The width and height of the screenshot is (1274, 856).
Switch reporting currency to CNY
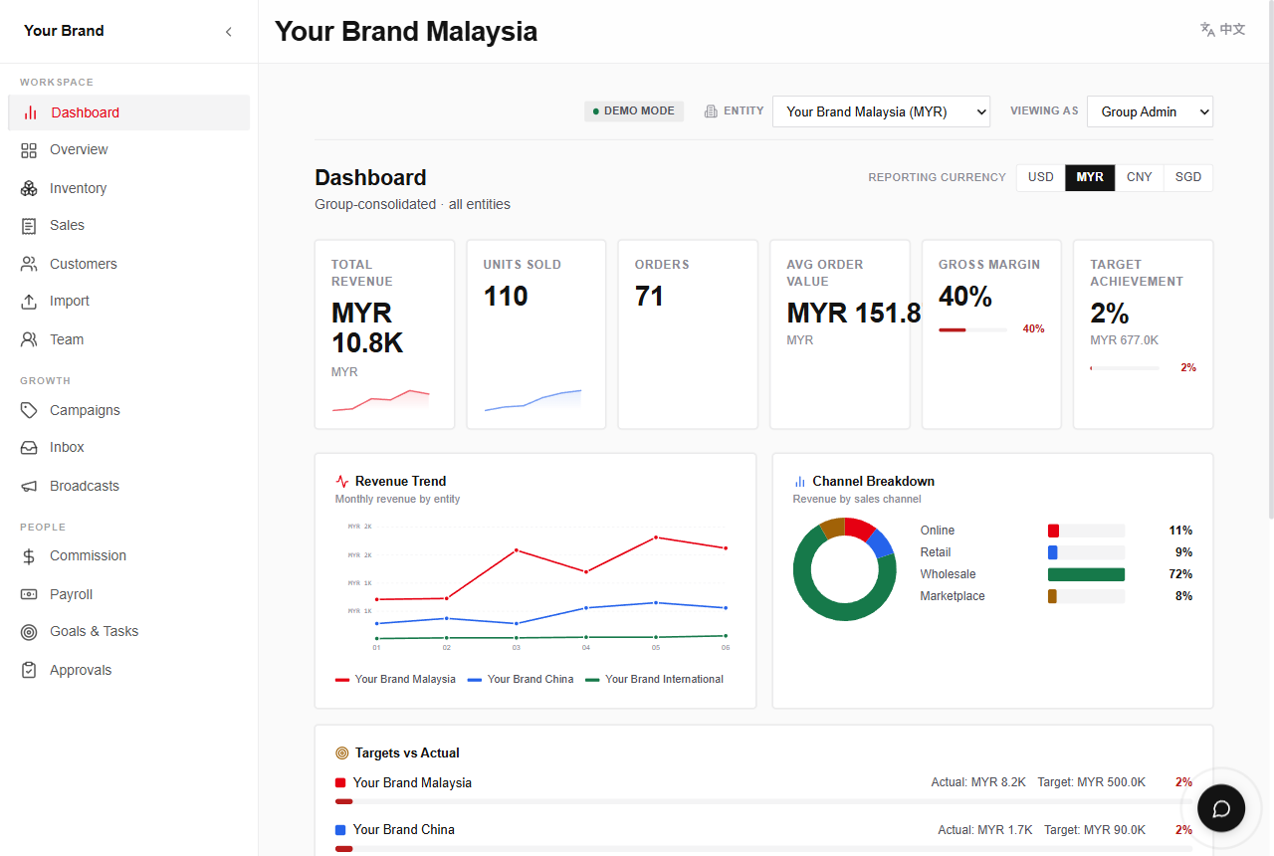point(1139,177)
